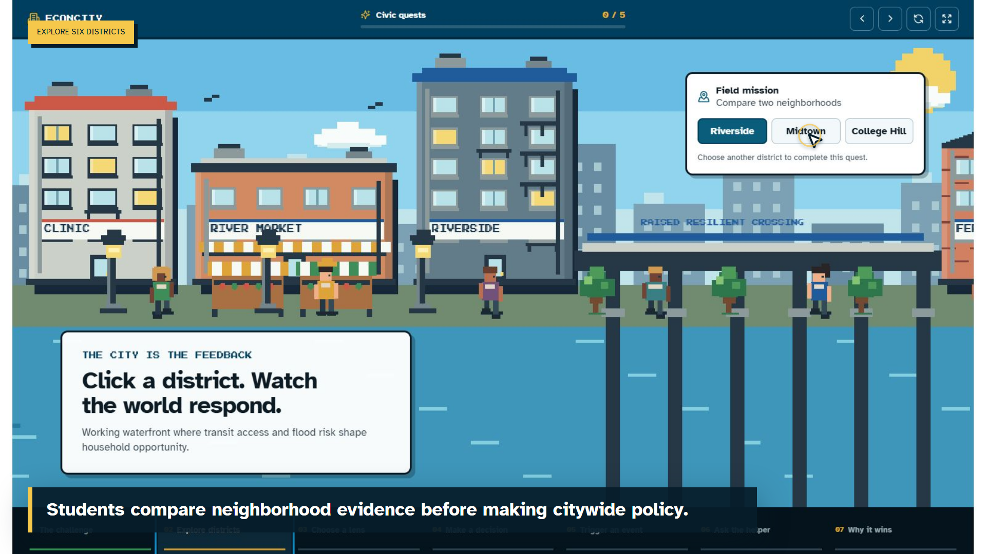Enter fullscreen with the expand icon
Screen dimensions: 986x554
946,19
